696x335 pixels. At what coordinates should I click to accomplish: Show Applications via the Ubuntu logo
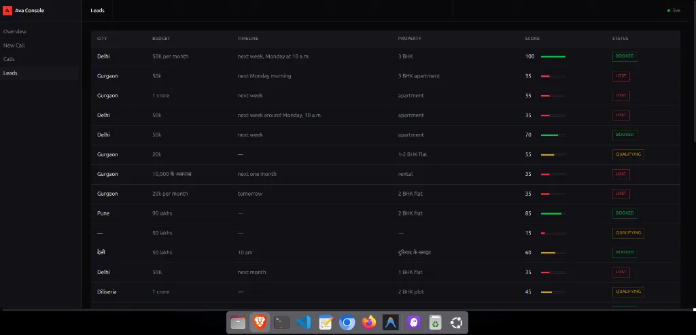pyautogui.click(x=456, y=323)
